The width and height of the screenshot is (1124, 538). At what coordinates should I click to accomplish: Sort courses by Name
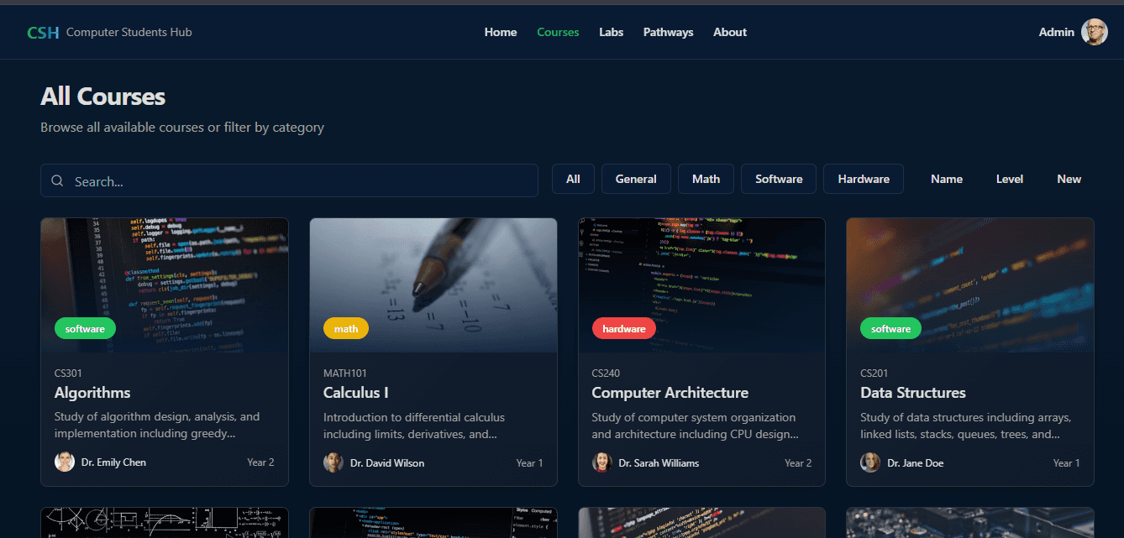946,179
